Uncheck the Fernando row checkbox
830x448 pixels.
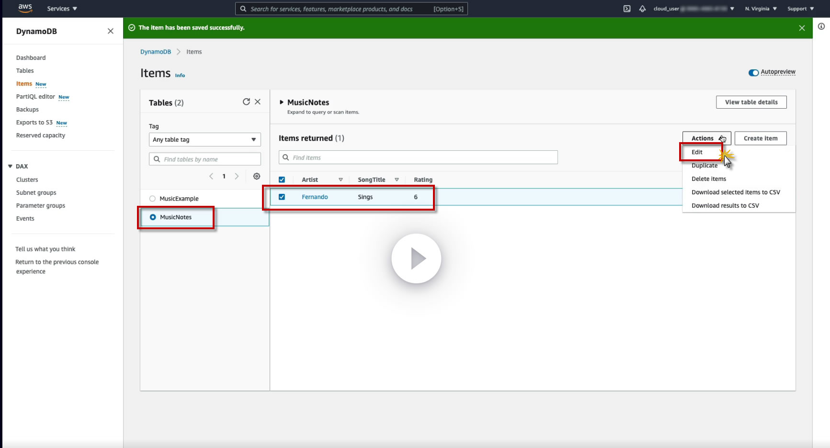coord(282,197)
